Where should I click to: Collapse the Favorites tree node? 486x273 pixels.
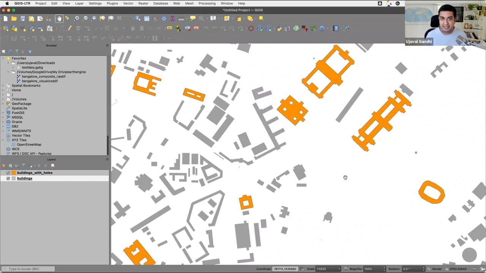[x=3, y=58]
